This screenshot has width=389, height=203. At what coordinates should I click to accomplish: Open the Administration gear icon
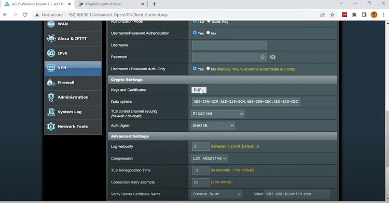pos(51,97)
